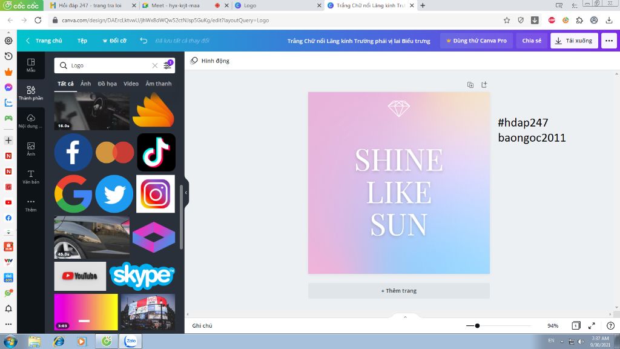
Task: Open the Hình động animation option
Action: (x=210, y=61)
